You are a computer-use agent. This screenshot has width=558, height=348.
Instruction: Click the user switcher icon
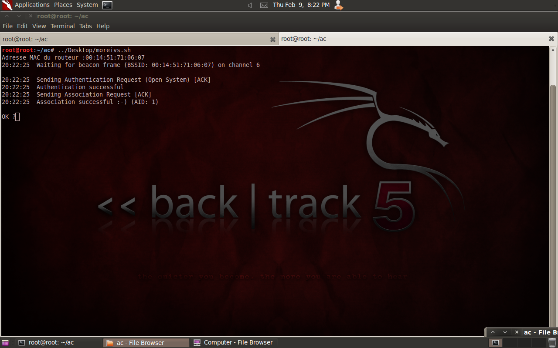(338, 5)
